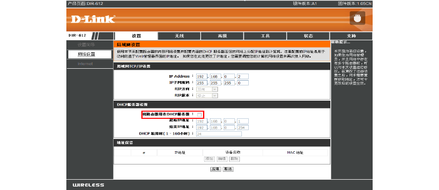Open the RIP方向 dropdown

(207, 89)
